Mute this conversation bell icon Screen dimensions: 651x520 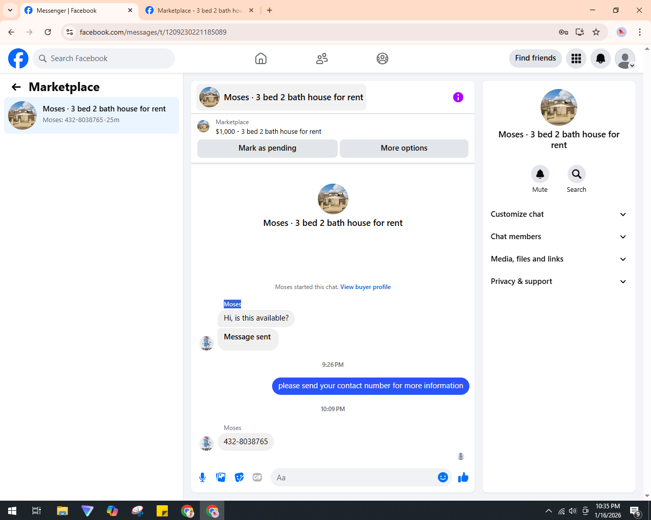[x=540, y=174]
